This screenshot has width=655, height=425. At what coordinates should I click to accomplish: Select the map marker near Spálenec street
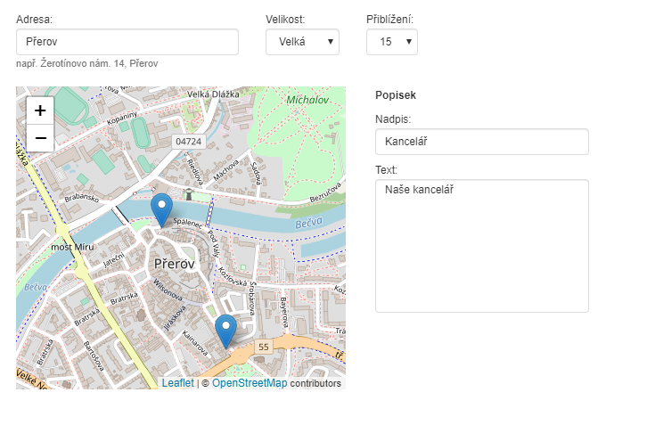161,210
